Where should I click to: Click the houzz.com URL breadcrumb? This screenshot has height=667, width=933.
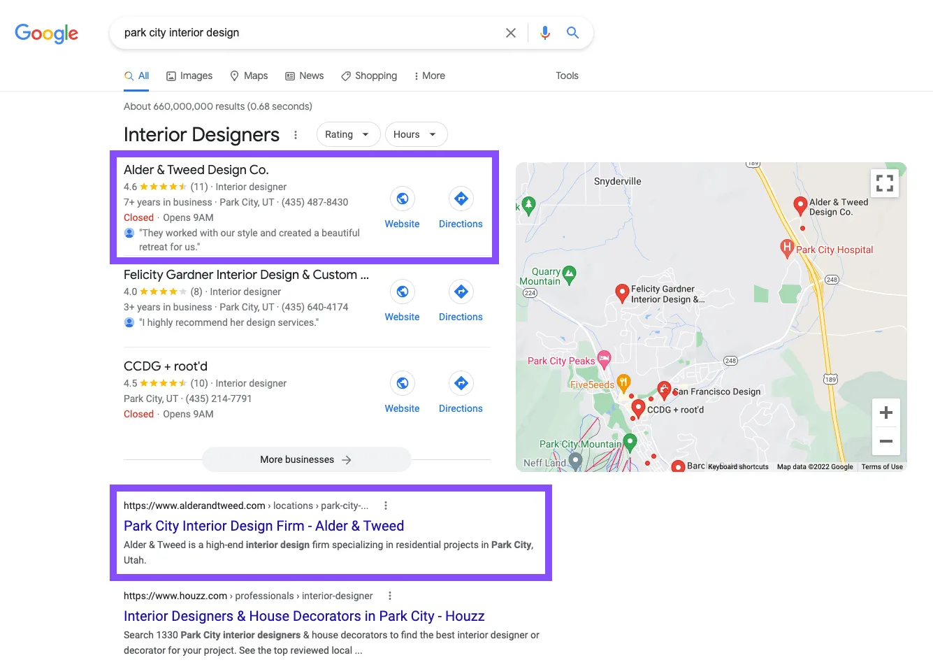248,596
